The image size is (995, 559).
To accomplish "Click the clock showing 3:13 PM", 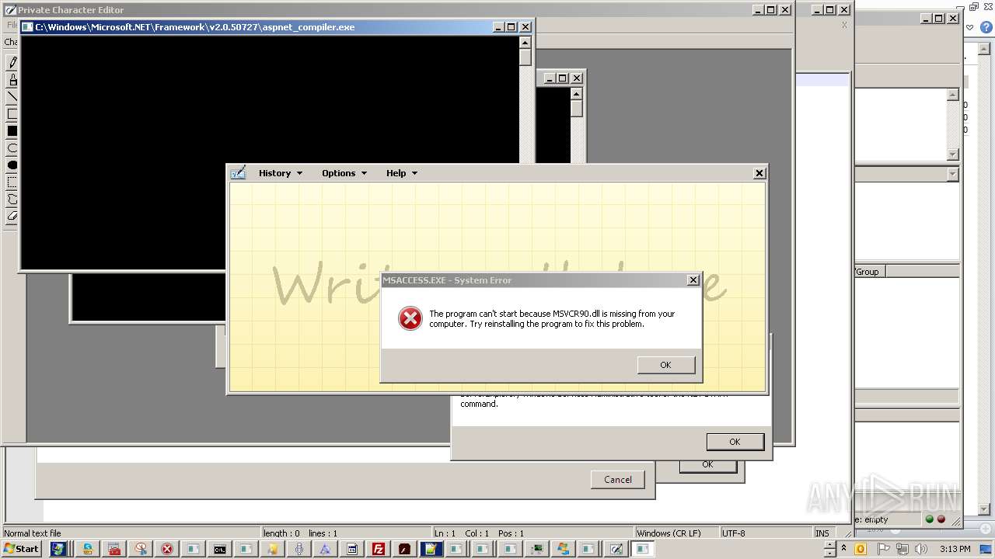I will (955, 549).
